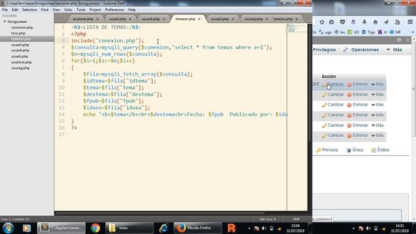Switch to the usureg.php editor tab
The width and height of the screenshot is (416, 234).
coord(253,19)
